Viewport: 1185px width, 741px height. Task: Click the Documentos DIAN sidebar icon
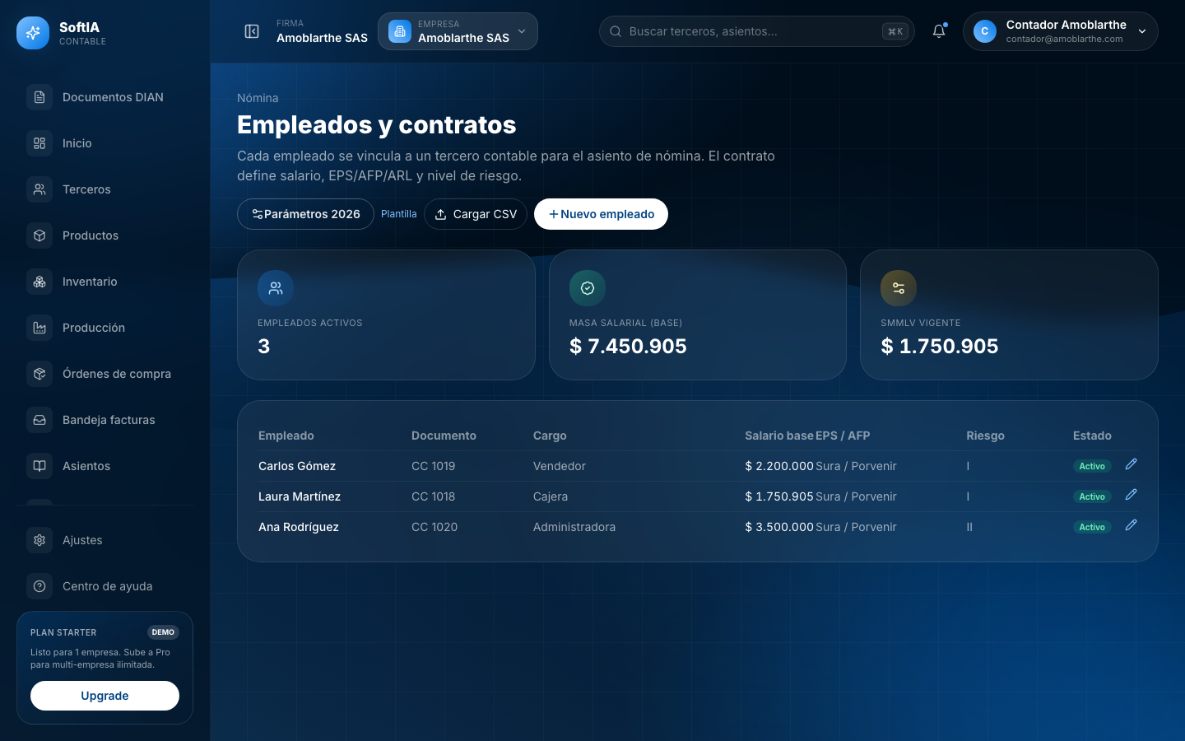coord(39,97)
